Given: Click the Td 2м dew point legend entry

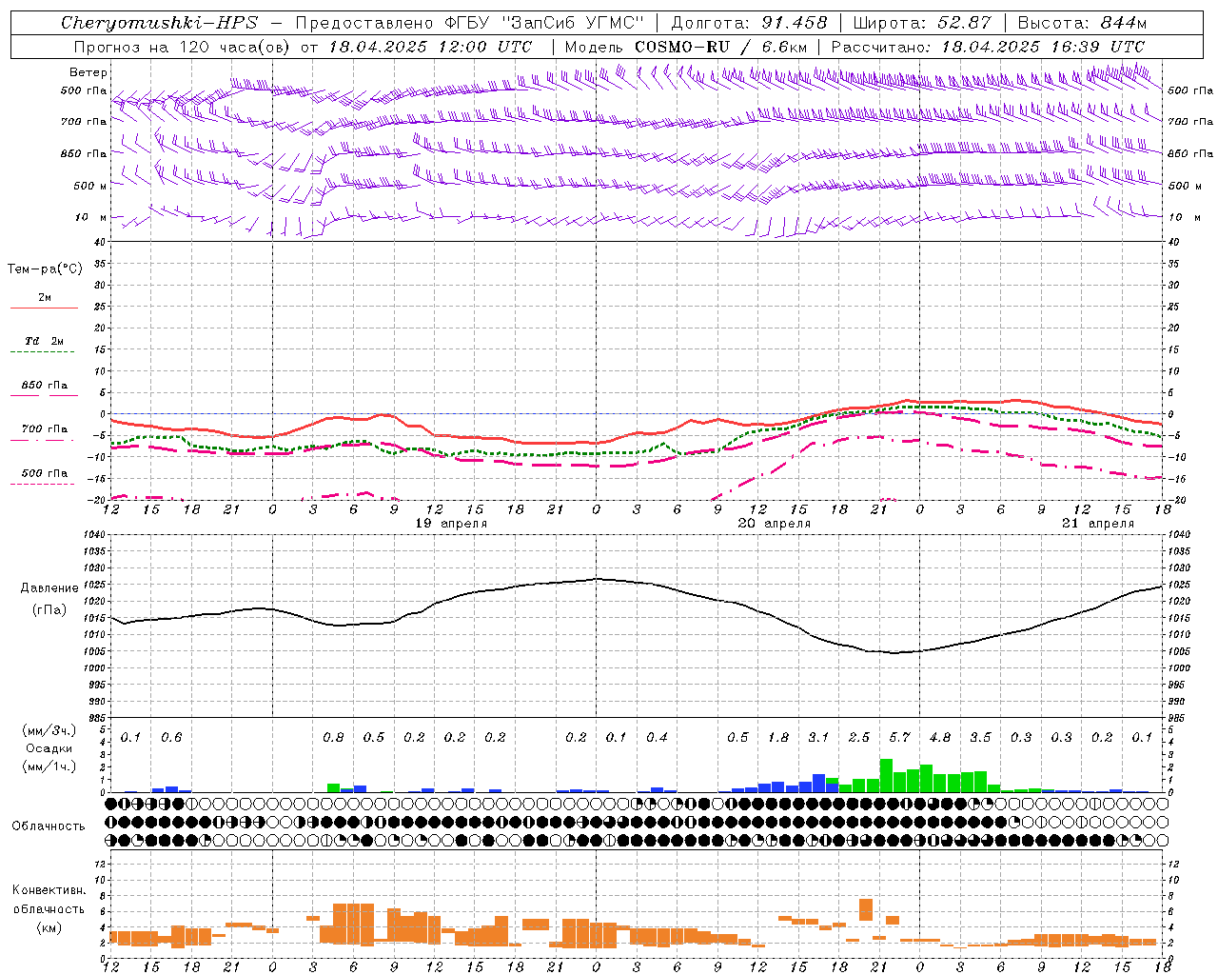Looking at the screenshot, I should point(44,341).
